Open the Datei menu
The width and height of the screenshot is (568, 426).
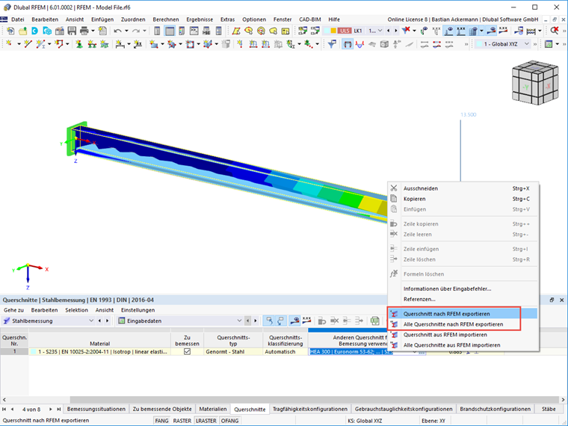point(17,19)
